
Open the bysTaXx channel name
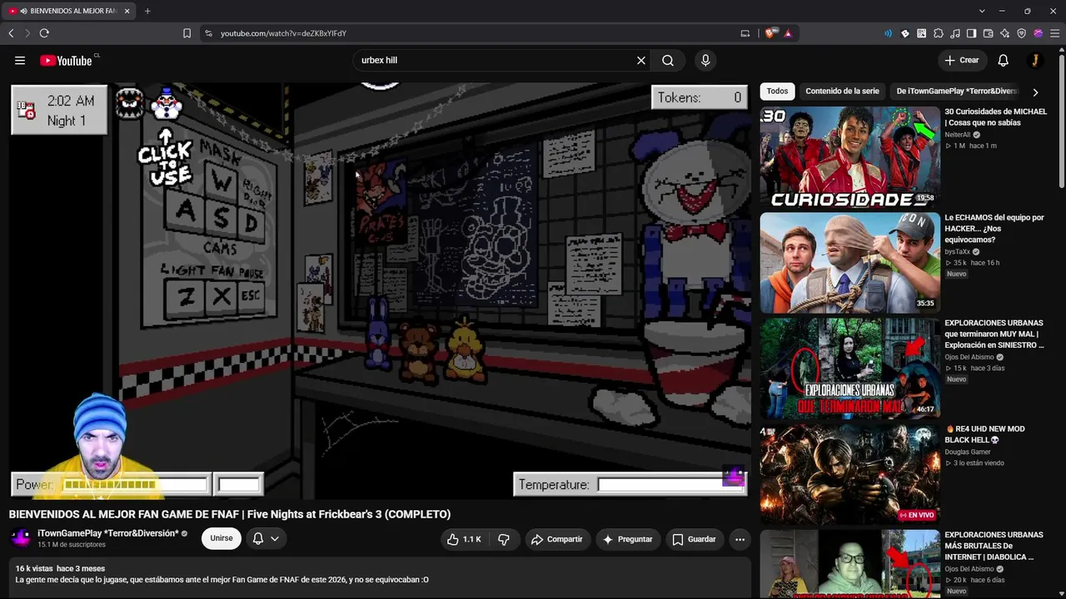click(x=957, y=252)
